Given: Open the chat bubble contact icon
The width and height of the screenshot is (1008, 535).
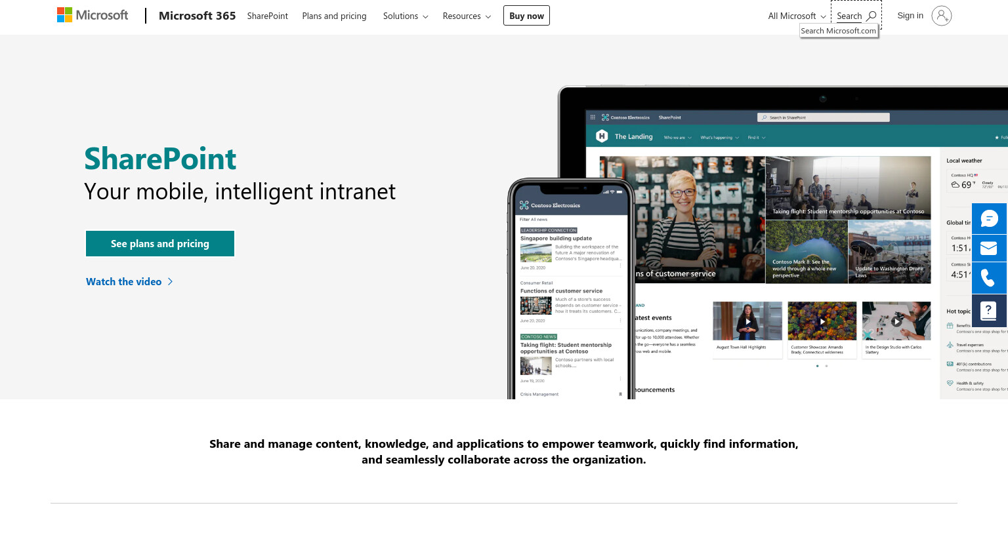Looking at the screenshot, I should coord(989,218).
